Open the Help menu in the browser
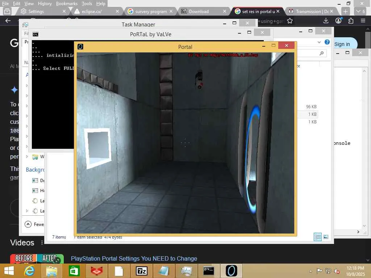Screen dimensions: 371x278 coord(101,4)
